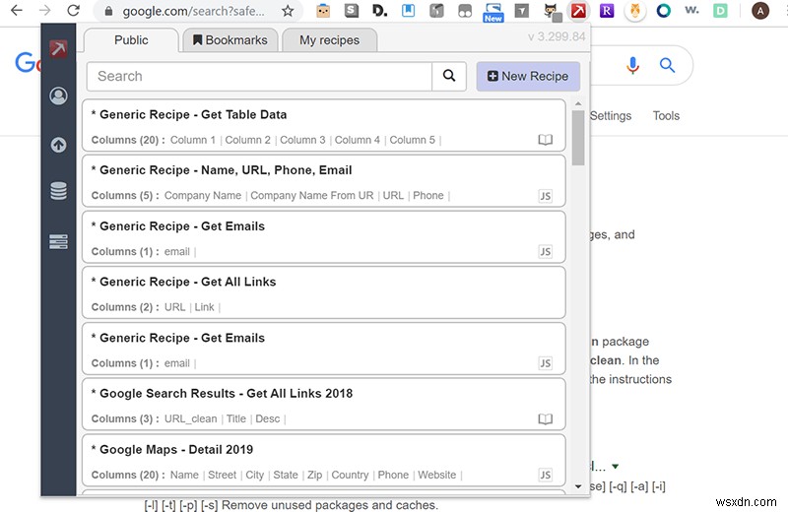This screenshot has height=512, width=788.
Task: Click the purple R extension icon
Action: [607, 10]
